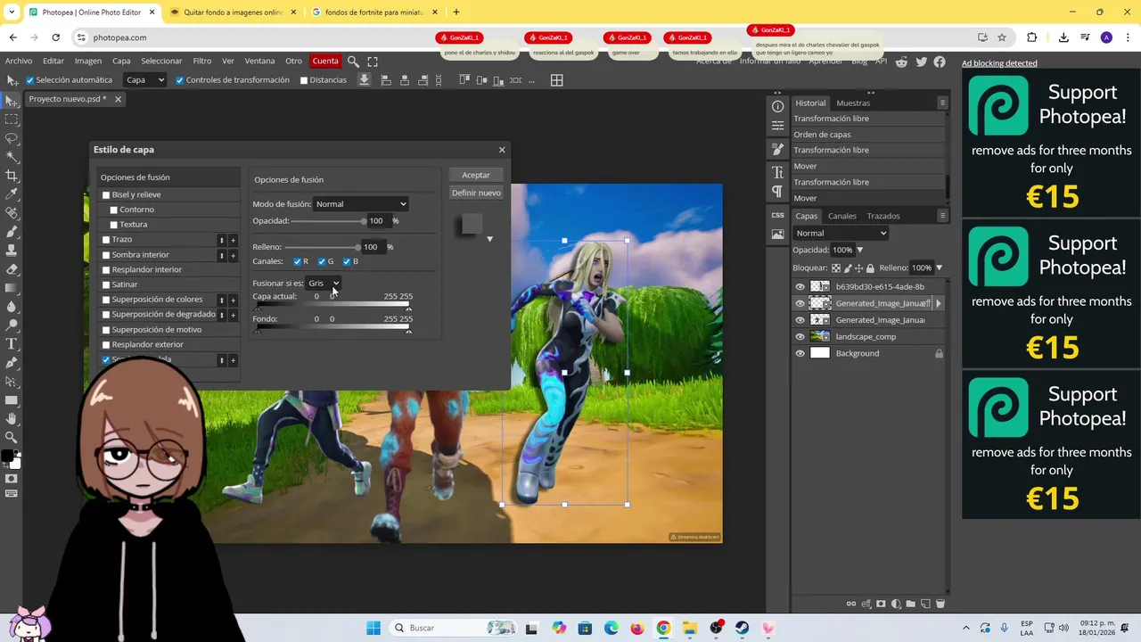1141x642 pixels.
Task: Click the download/export icon in options bar
Action: (364, 80)
